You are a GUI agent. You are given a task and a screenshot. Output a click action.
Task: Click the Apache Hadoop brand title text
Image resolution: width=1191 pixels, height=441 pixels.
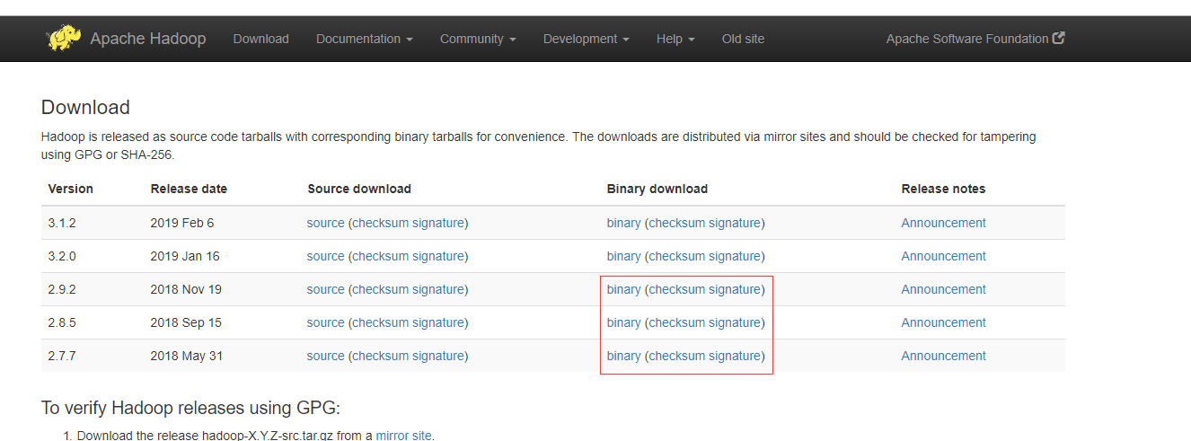tap(147, 39)
